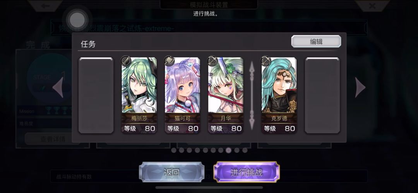Jump to the last team page dot
This screenshot has height=193, width=418.
(245, 151)
